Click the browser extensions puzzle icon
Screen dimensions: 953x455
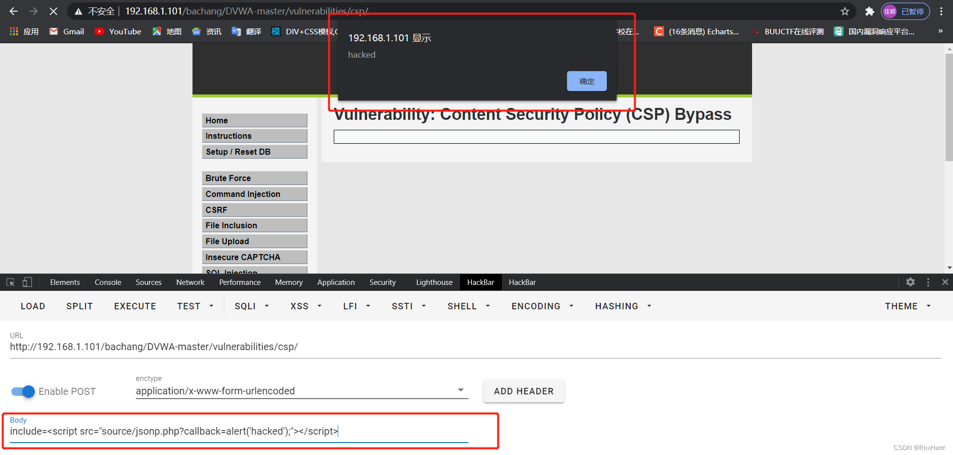pos(869,11)
